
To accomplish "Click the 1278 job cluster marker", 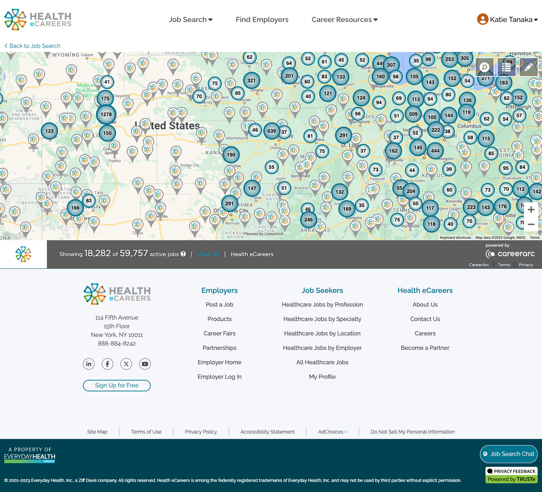I will 106,114.
